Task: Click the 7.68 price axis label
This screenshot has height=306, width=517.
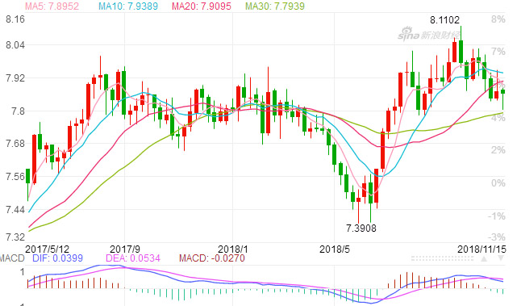Action: pos(15,144)
